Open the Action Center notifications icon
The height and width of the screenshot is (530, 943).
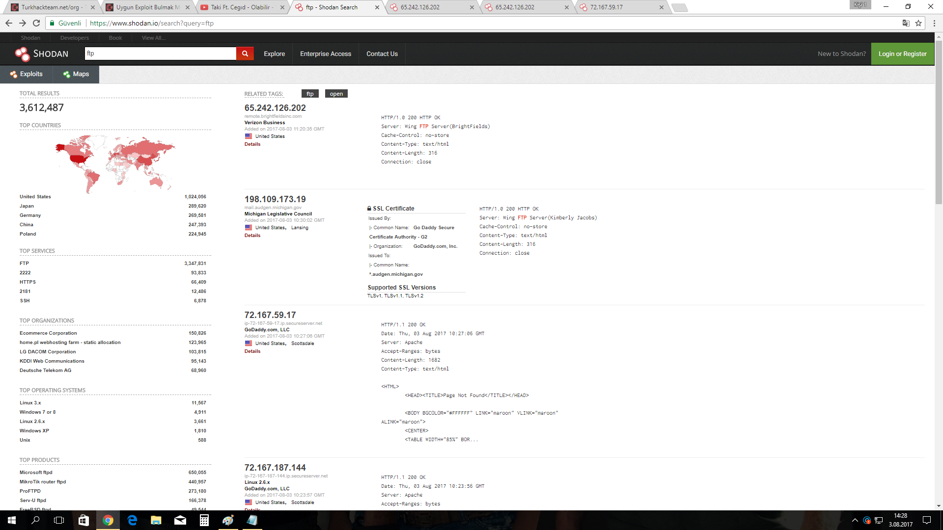pyautogui.click(x=927, y=520)
